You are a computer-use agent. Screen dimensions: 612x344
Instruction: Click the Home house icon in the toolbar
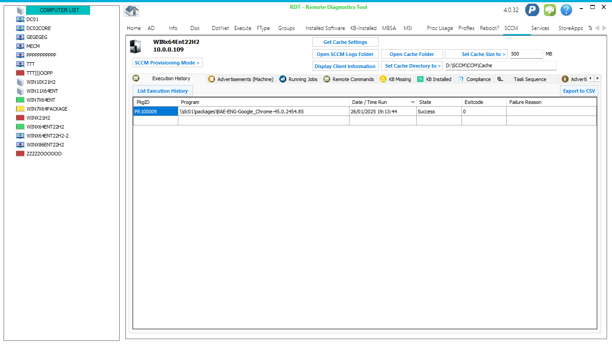pos(131,11)
